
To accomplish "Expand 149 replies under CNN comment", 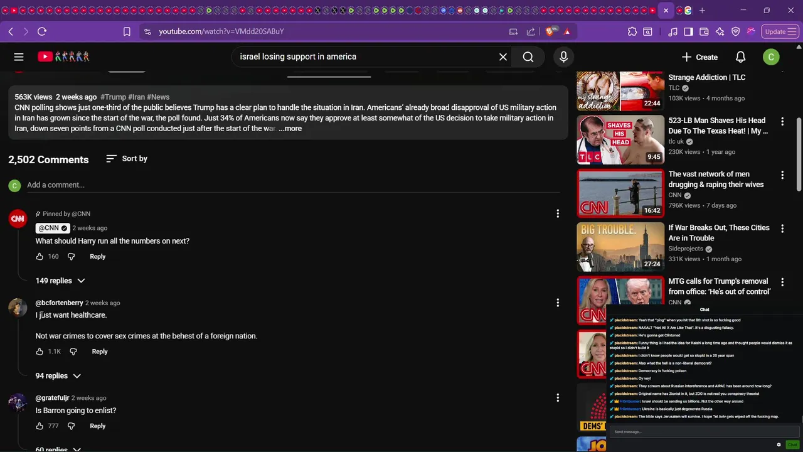I will 60,281.
